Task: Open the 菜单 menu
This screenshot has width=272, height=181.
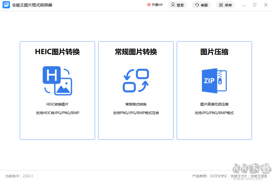Action: tap(225, 5)
